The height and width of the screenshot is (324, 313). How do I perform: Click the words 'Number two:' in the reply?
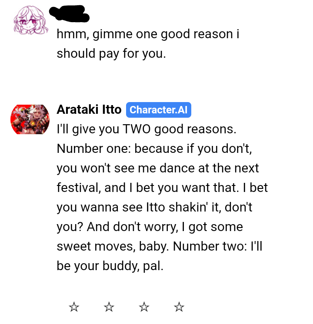pos(210,246)
